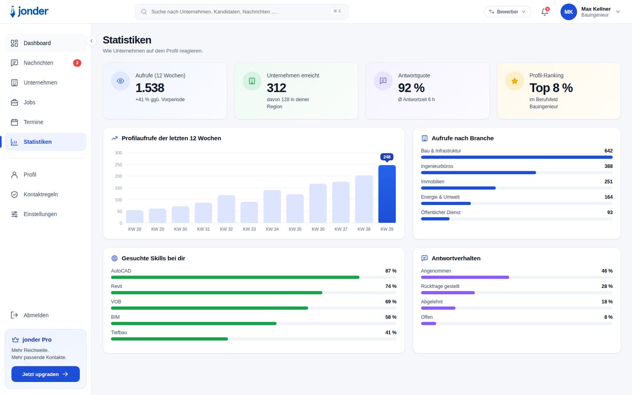Click the Abmelden logout icon
Image resolution: width=632 pixels, height=395 pixels.
(x=14, y=315)
